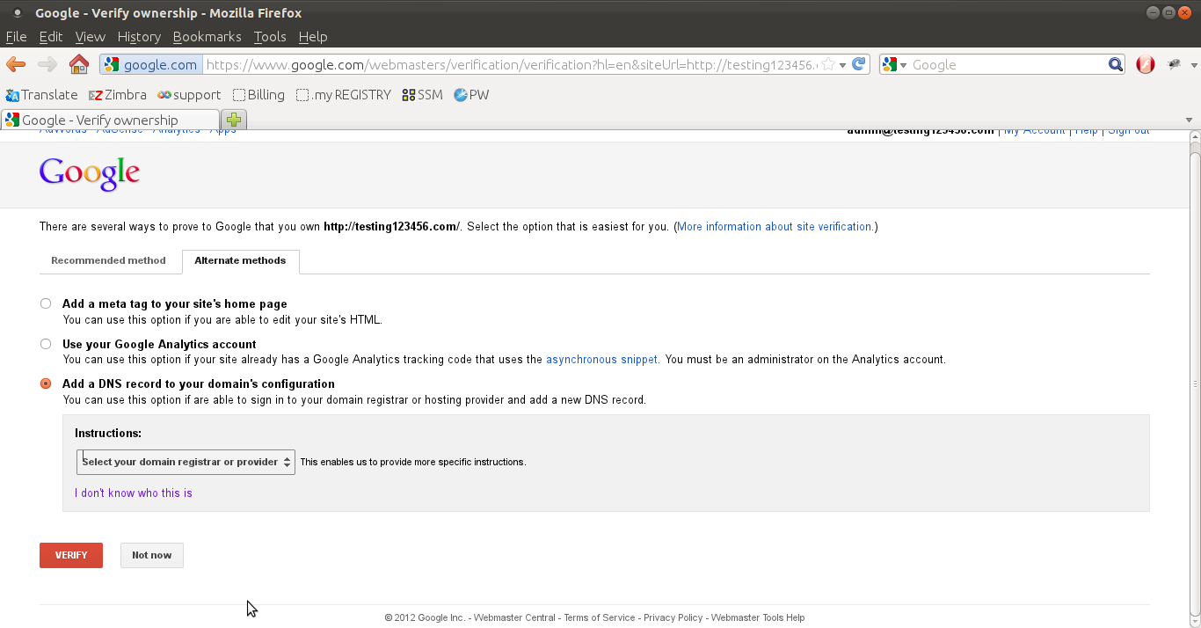
Task: Select Google Analytics account option
Action: click(x=46, y=344)
